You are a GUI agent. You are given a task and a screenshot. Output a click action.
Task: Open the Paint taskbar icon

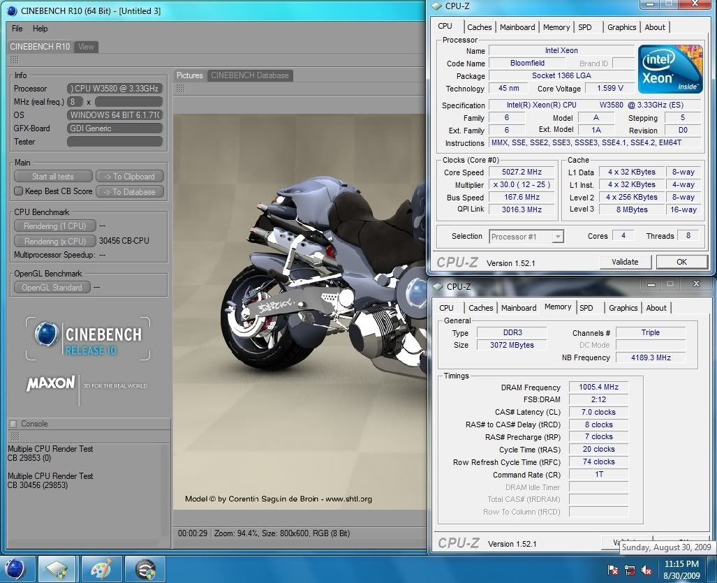click(x=101, y=569)
